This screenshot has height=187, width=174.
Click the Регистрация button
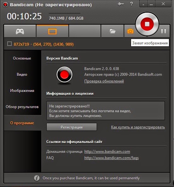tap(72, 127)
